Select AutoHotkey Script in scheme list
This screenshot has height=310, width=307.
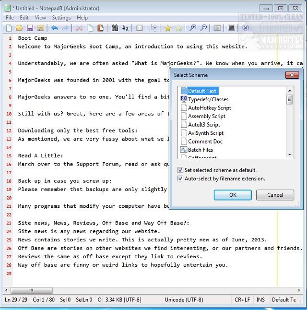209,108
